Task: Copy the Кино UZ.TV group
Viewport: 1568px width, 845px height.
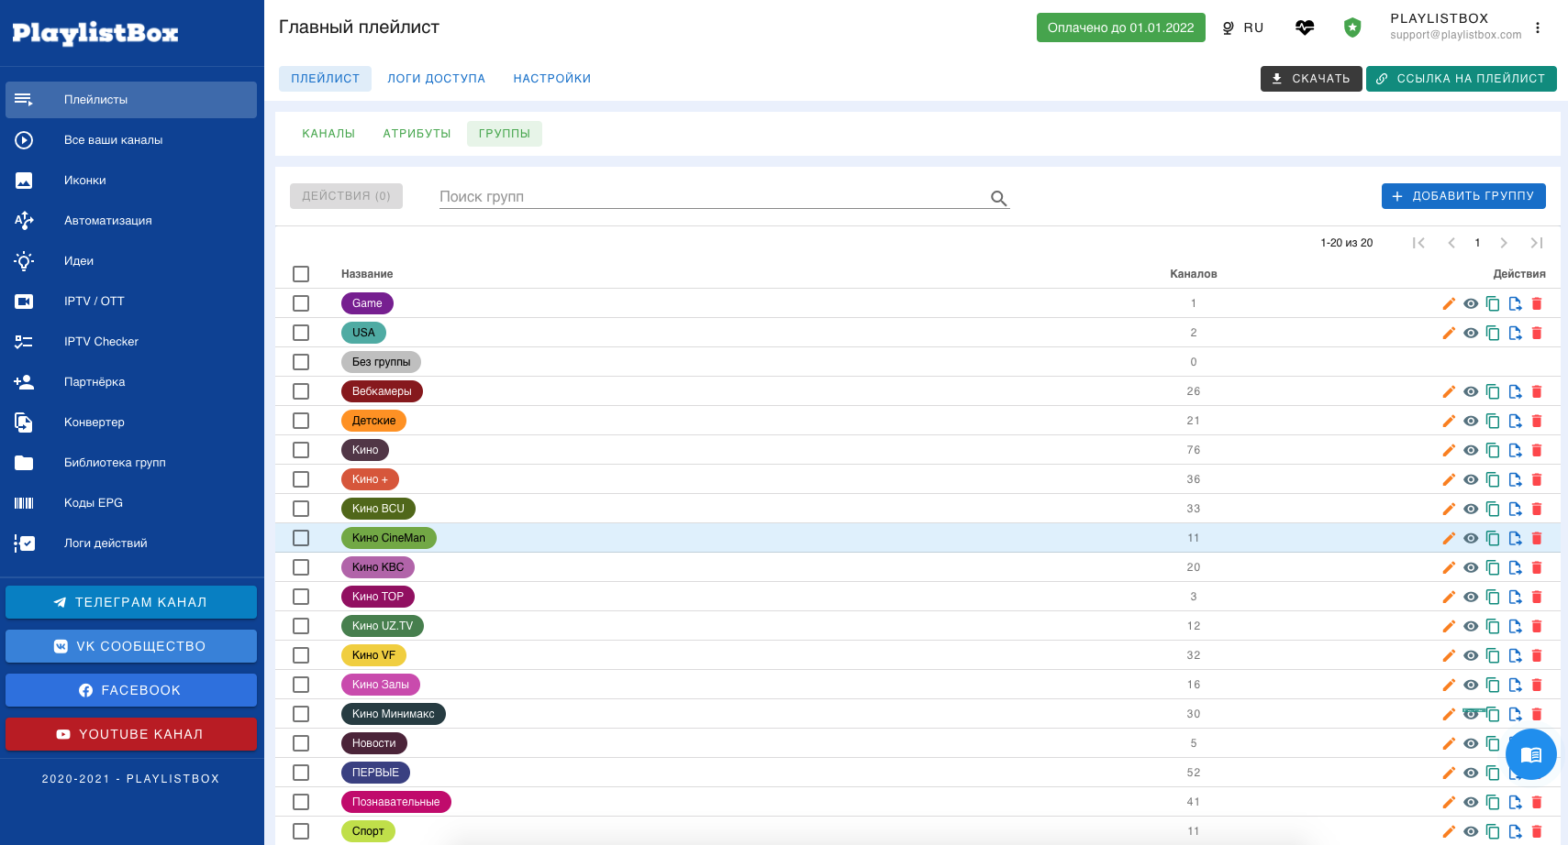Action: pos(1493,626)
